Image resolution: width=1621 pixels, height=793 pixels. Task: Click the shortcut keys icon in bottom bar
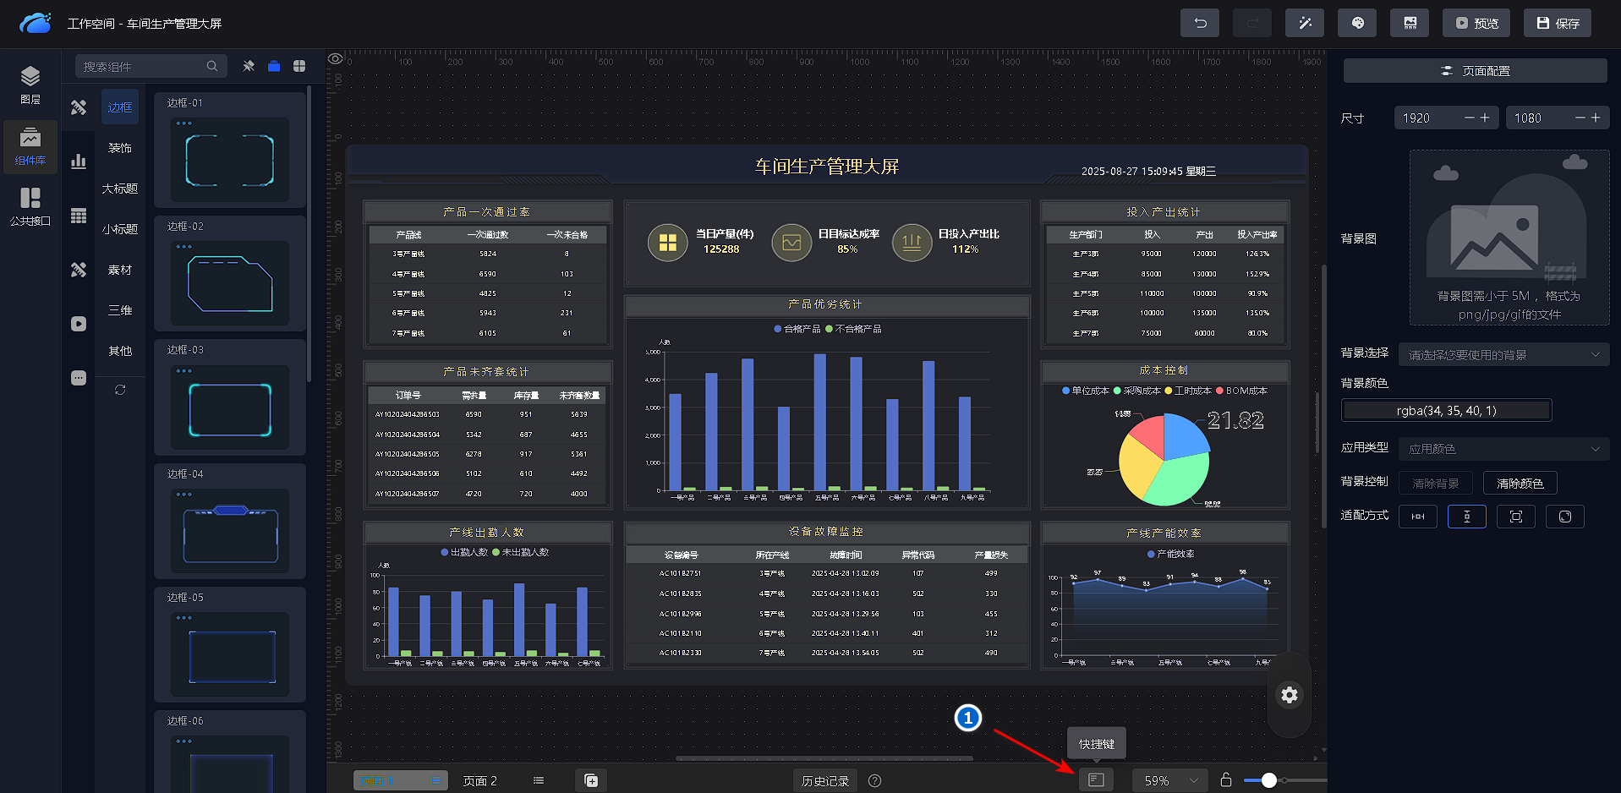(1096, 779)
